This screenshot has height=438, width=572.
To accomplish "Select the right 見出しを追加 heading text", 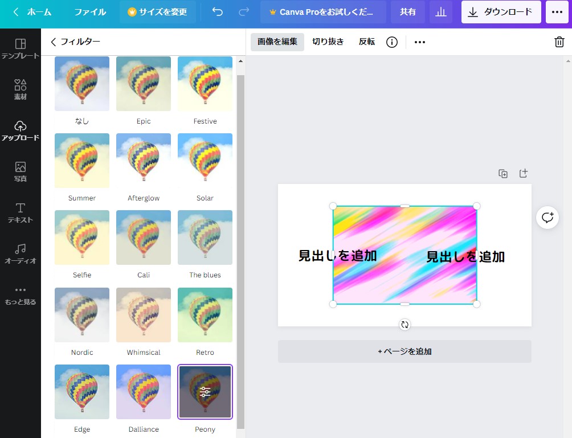I will point(465,257).
